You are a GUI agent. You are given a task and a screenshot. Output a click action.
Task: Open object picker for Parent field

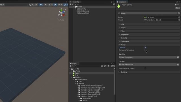point(179,17)
